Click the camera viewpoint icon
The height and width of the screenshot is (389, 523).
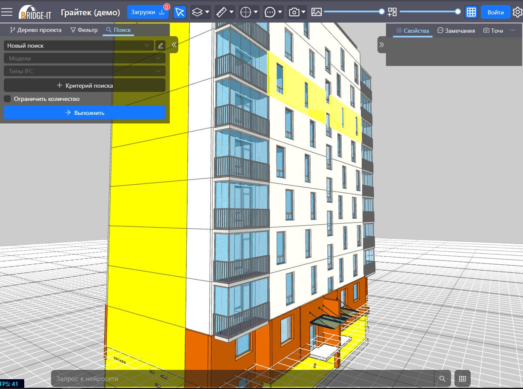pyautogui.click(x=294, y=12)
